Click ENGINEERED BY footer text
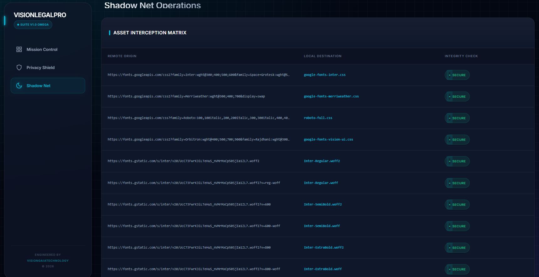This screenshot has width=539, height=277. 48,255
